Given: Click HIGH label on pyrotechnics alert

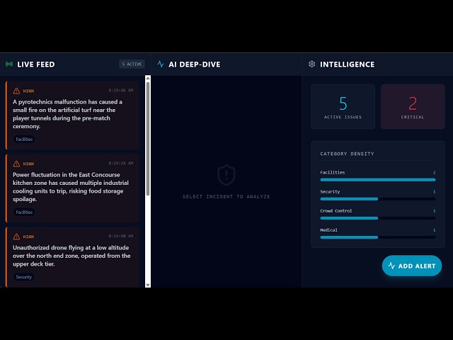Looking at the screenshot, I should [28, 91].
